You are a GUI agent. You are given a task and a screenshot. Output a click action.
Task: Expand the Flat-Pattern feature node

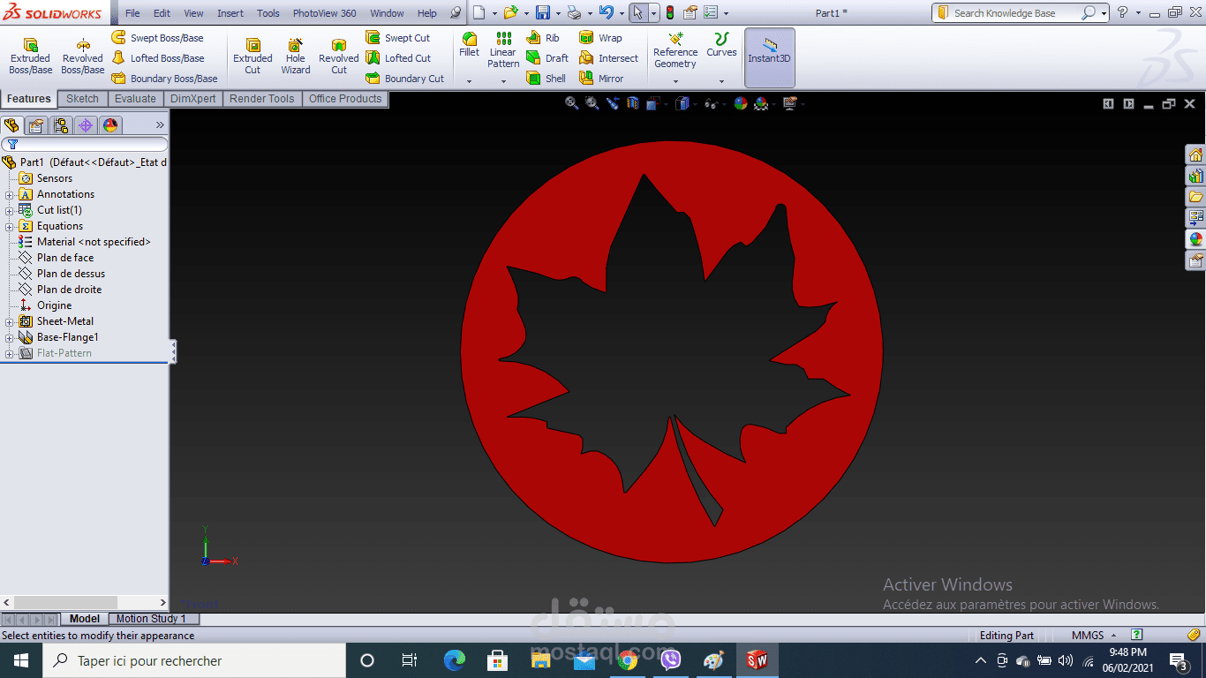(10, 353)
